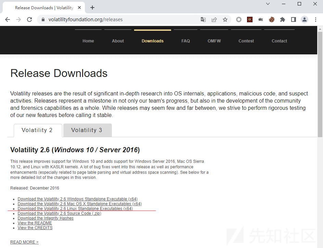Screen dimensions: 323x248
Task: Open the gray circle extension
Action: click(x=239, y=19)
